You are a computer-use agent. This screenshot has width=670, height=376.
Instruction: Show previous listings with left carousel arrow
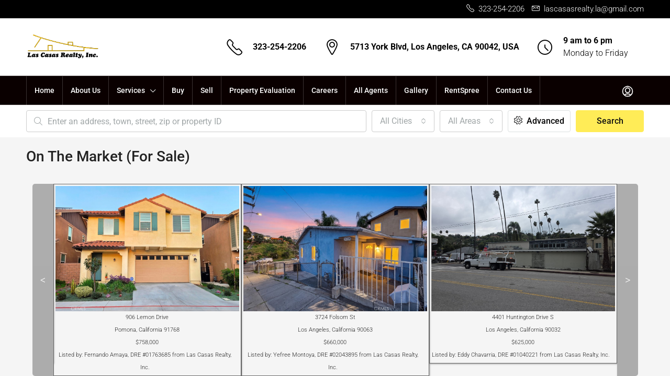click(43, 280)
